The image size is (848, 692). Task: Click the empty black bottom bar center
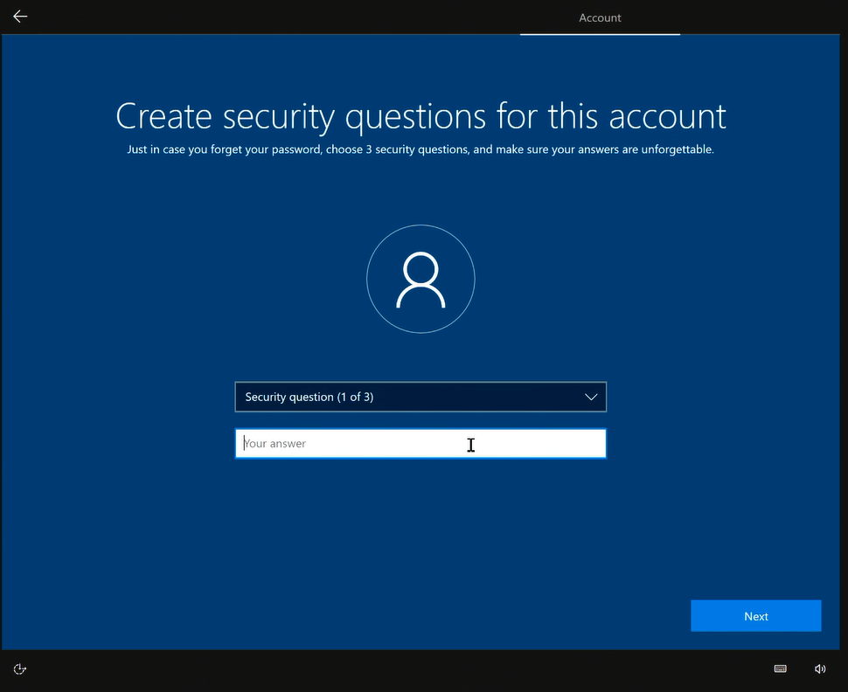click(x=420, y=669)
